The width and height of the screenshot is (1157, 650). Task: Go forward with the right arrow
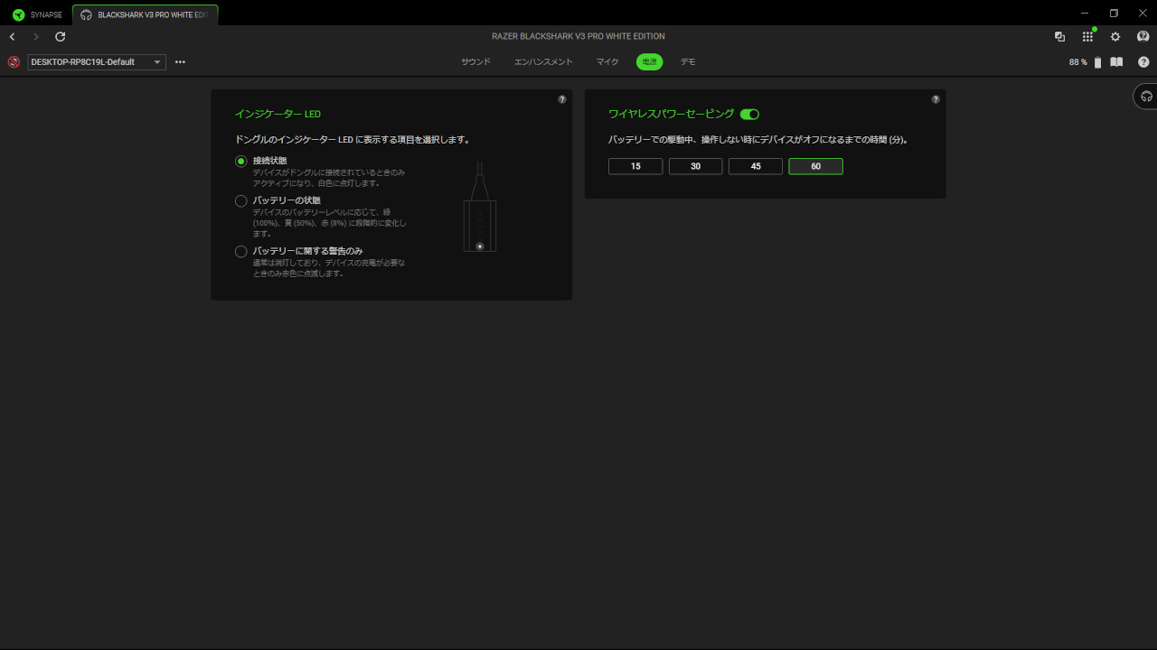click(x=36, y=37)
